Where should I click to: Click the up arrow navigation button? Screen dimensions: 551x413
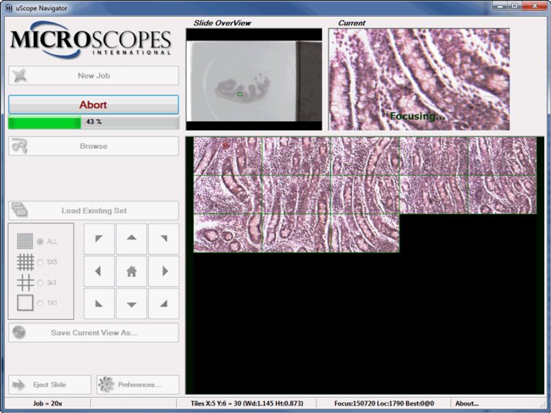pyautogui.click(x=132, y=238)
